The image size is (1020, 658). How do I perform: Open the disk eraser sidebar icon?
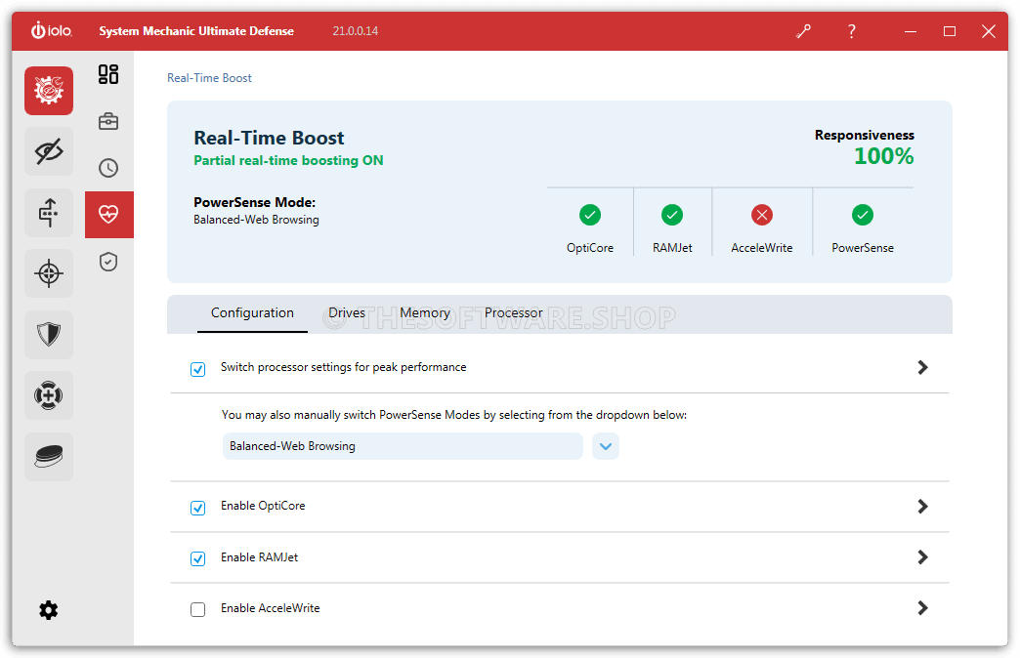tap(49, 457)
